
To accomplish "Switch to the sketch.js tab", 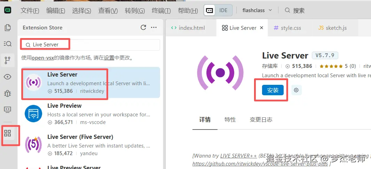I will pyautogui.click(x=335, y=28).
